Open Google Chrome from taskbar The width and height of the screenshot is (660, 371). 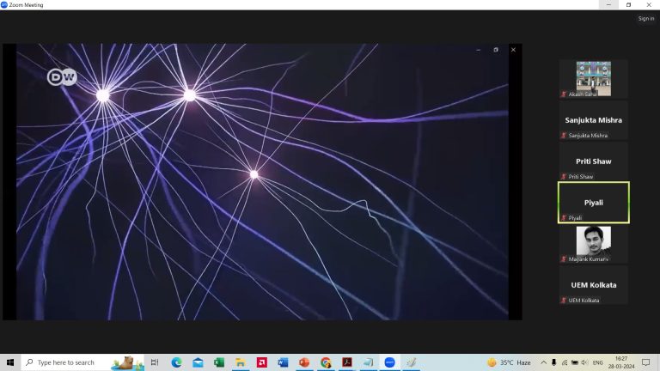326,362
